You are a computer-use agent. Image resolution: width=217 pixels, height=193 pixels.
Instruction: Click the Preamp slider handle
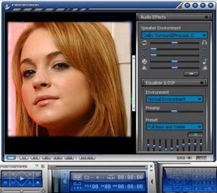coord(174,111)
